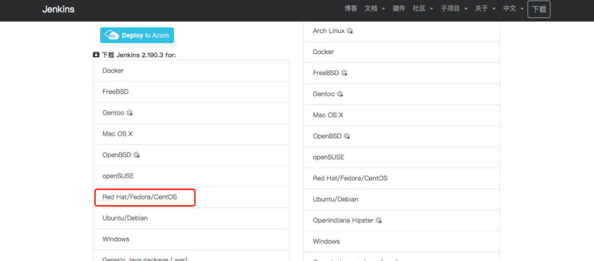Click the gear icon next to OpenIndiana Hipster
This screenshot has width=594, height=261.
tap(378, 220)
